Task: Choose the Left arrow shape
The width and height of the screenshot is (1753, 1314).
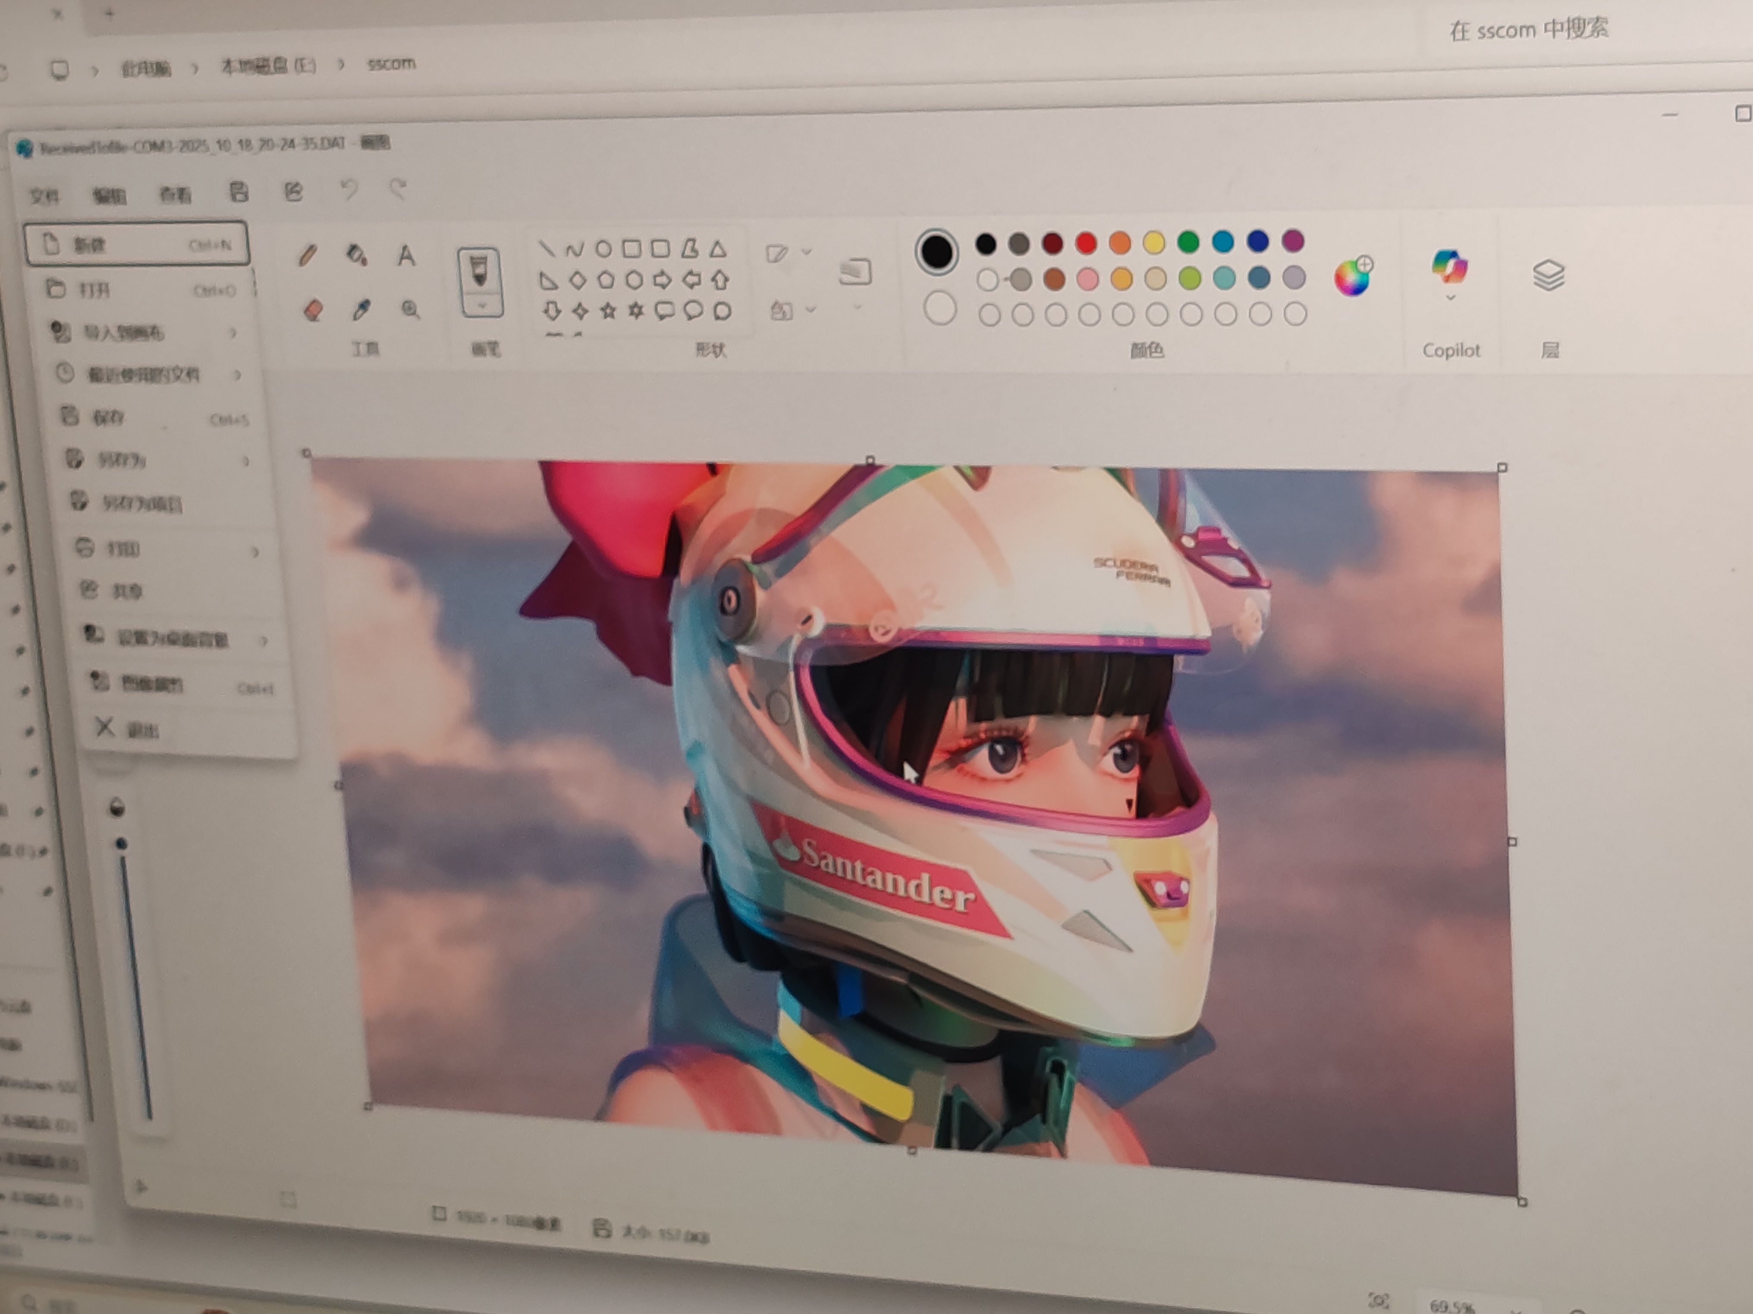Action: tap(692, 279)
